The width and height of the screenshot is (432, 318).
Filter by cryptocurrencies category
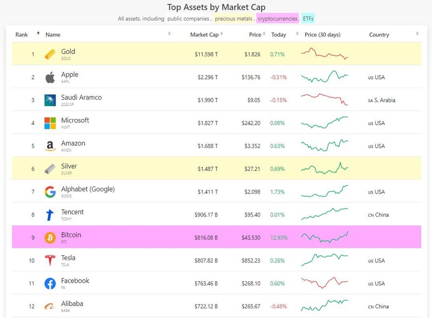click(x=277, y=18)
